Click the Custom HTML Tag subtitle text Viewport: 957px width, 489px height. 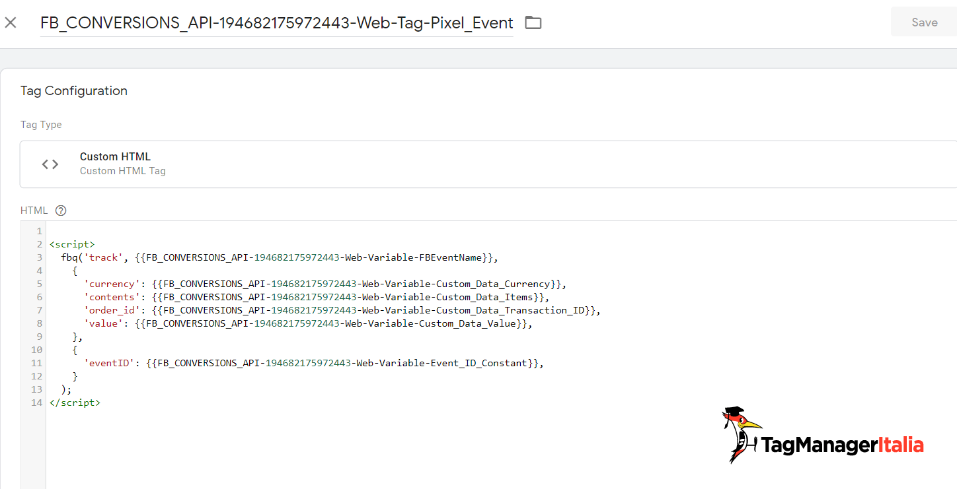click(x=123, y=171)
